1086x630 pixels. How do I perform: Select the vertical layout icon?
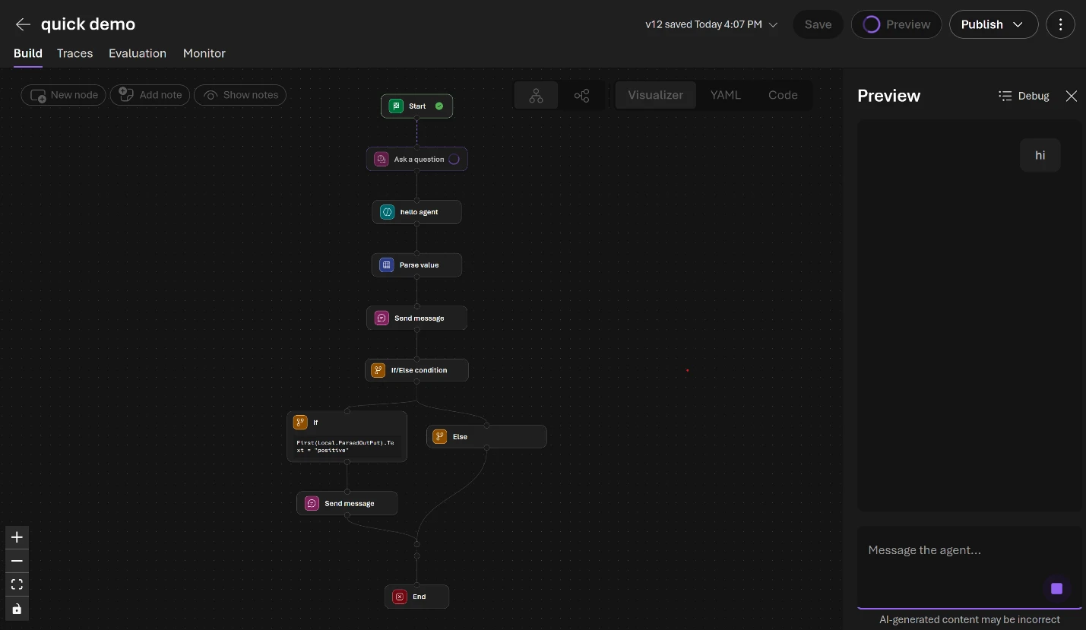click(x=536, y=95)
